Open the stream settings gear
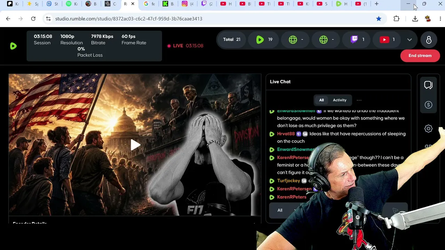This screenshot has width=445, height=250. pyautogui.click(x=428, y=128)
